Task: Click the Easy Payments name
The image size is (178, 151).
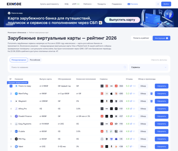Action: click(x=25, y=124)
